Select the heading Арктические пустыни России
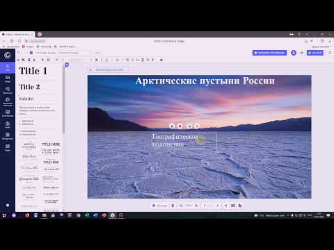The width and height of the screenshot is (334, 250). (x=205, y=81)
